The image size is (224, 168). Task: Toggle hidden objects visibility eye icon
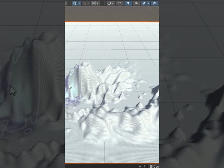tap(155, 3)
